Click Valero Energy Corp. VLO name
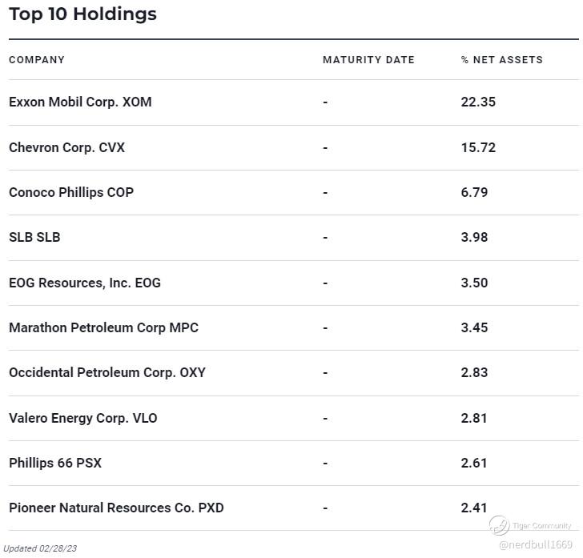This screenshot has height=558, width=583. point(83,418)
